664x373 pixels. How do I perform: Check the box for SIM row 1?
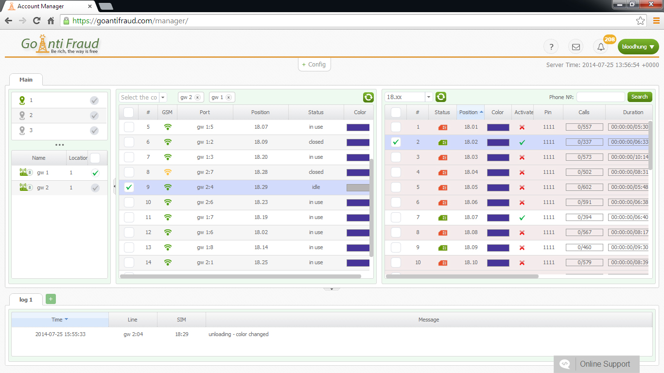pyautogui.click(x=396, y=127)
